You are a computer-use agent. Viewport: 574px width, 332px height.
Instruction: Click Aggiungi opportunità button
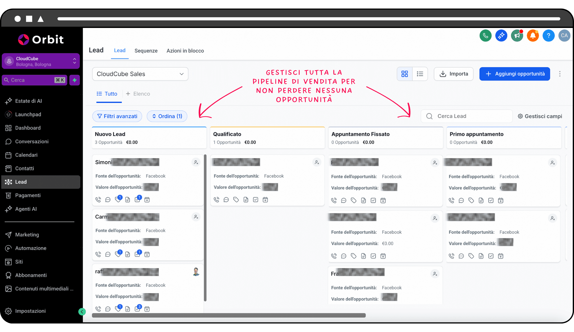click(x=514, y=74)
